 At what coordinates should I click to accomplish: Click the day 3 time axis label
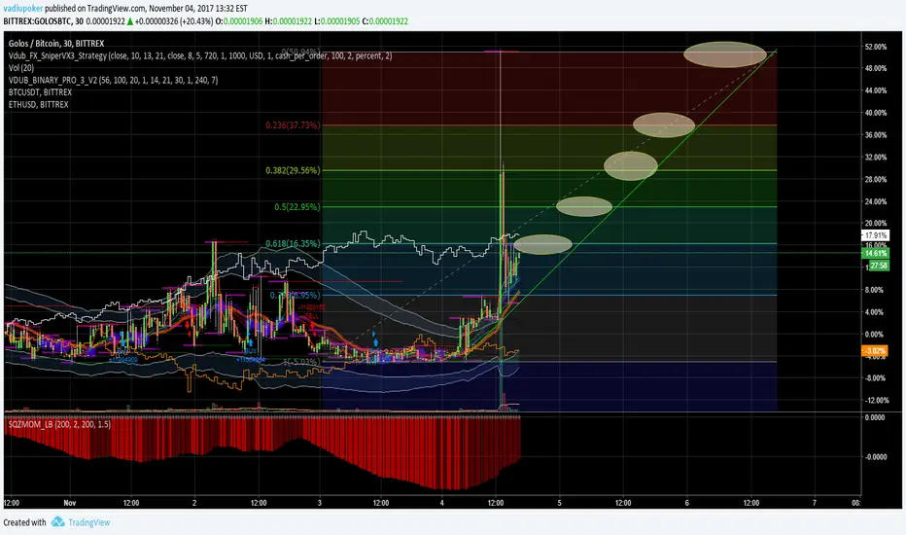tap(320, 503)
